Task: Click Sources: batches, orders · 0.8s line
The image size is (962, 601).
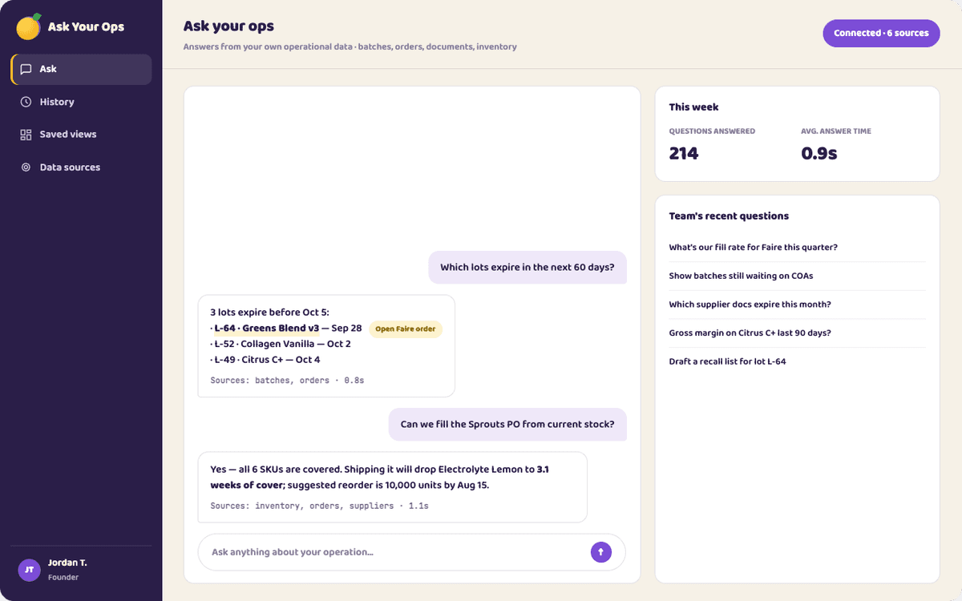Action: coord(287,380)
